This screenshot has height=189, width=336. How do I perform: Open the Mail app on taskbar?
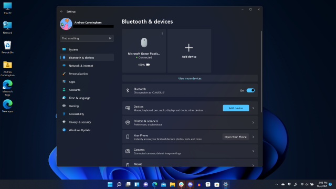point(163,184)
